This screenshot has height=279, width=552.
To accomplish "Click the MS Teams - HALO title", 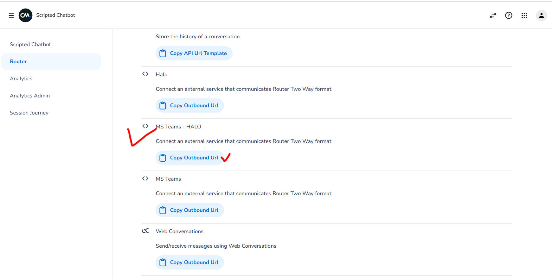I will pyautogui.click(x=178, y=127).
